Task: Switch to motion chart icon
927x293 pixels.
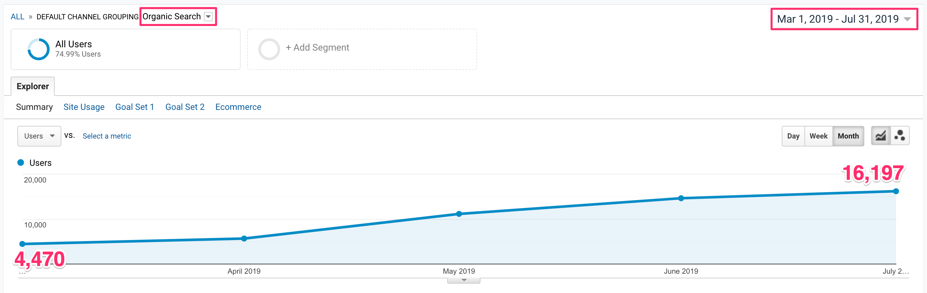Action: [900, 136]
